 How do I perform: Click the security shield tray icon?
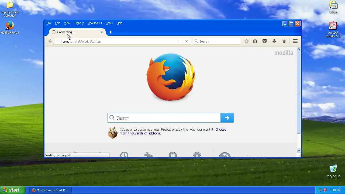(325, 190)
